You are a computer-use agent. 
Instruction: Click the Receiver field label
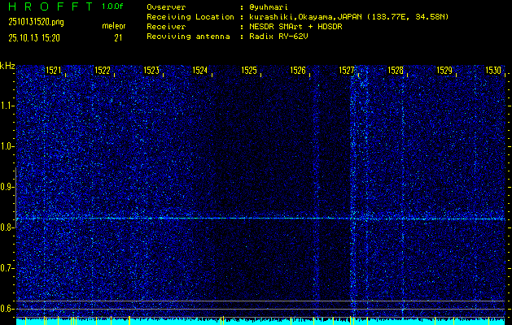[166, 27]
